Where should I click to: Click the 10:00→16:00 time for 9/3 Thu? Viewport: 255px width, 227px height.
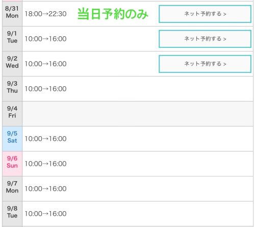[45, 89]
